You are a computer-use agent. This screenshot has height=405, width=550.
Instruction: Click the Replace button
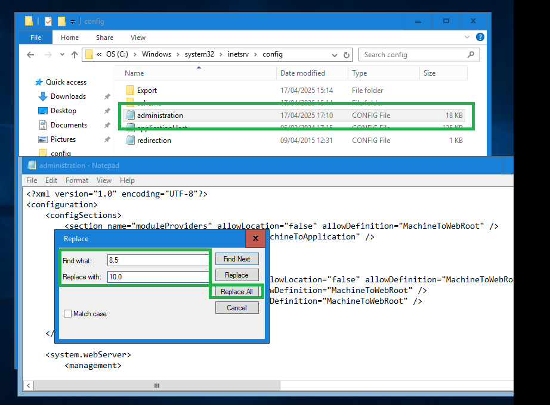click(x=237, y=275)
